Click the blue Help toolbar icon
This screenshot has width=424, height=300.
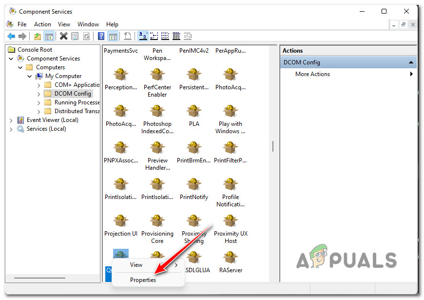[x=101, y=36]
